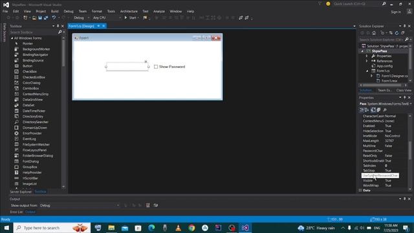Click the Events lightning icon in Properties
414x233 pixels.
(x=379, y=110)
